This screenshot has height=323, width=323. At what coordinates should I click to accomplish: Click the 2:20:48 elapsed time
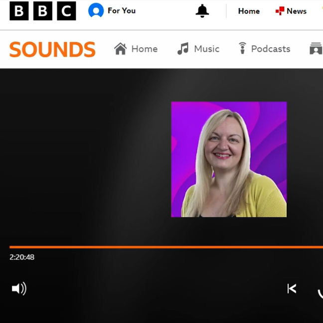click(22, 257)
